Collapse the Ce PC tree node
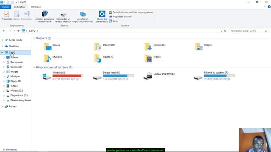271x152 pixels. 2,52
